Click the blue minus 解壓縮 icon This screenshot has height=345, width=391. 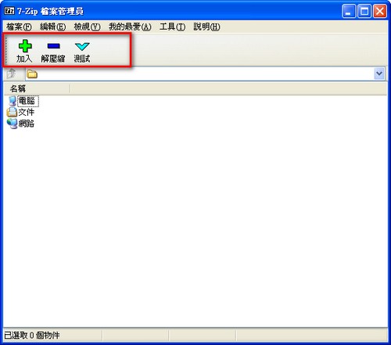[x=54, y=46]
